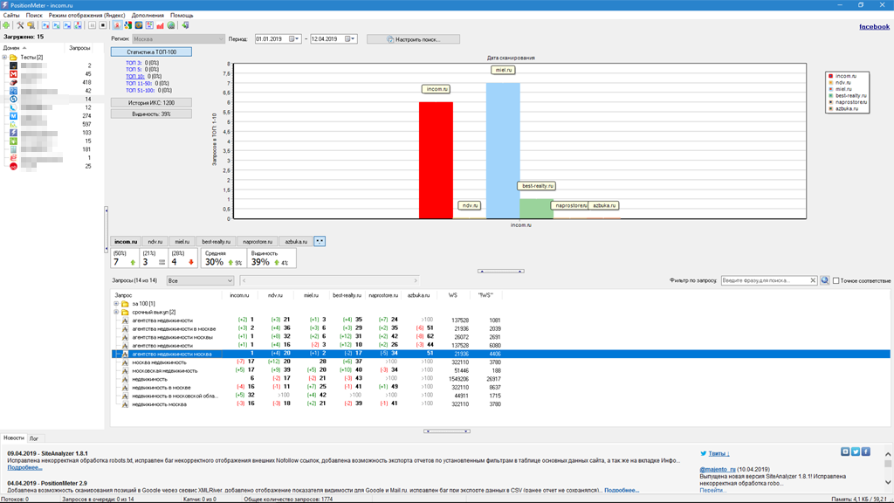894x503 pixels.
Task: Click the magnifier icon next to query filter
Action: point(824,280)
